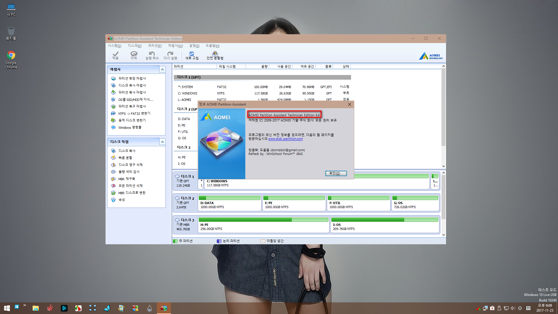Click the AOMEI Technology logo in toolbar
Viewport: 558px width, 314px height.
[x=431, y=56]
